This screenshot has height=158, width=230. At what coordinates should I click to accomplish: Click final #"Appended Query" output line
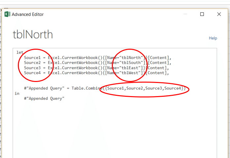(x=44, y=99)
